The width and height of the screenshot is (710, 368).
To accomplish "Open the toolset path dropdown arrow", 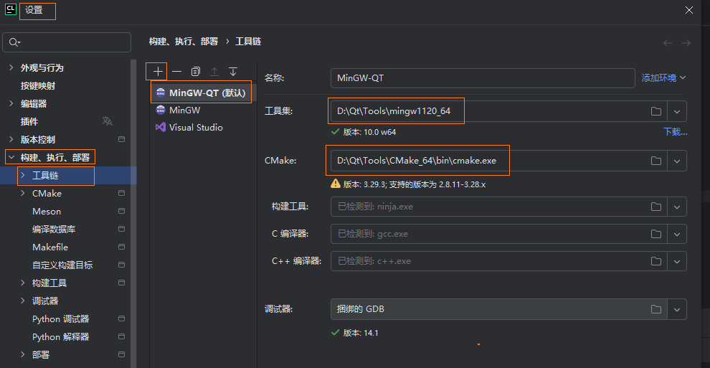I will [x=677, y=111].
